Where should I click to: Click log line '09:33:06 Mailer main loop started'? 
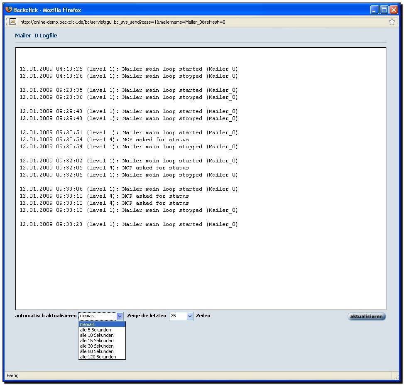(129, 189)
